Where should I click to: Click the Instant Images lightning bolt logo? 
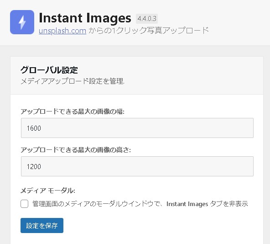point(22,22)
